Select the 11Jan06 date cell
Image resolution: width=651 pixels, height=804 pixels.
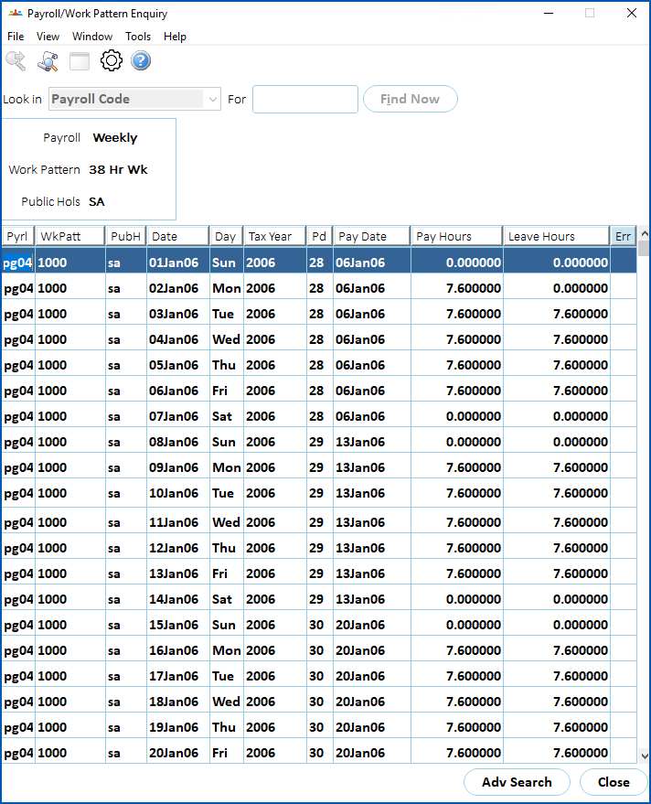pyautogui.click(x=178, y=522)
